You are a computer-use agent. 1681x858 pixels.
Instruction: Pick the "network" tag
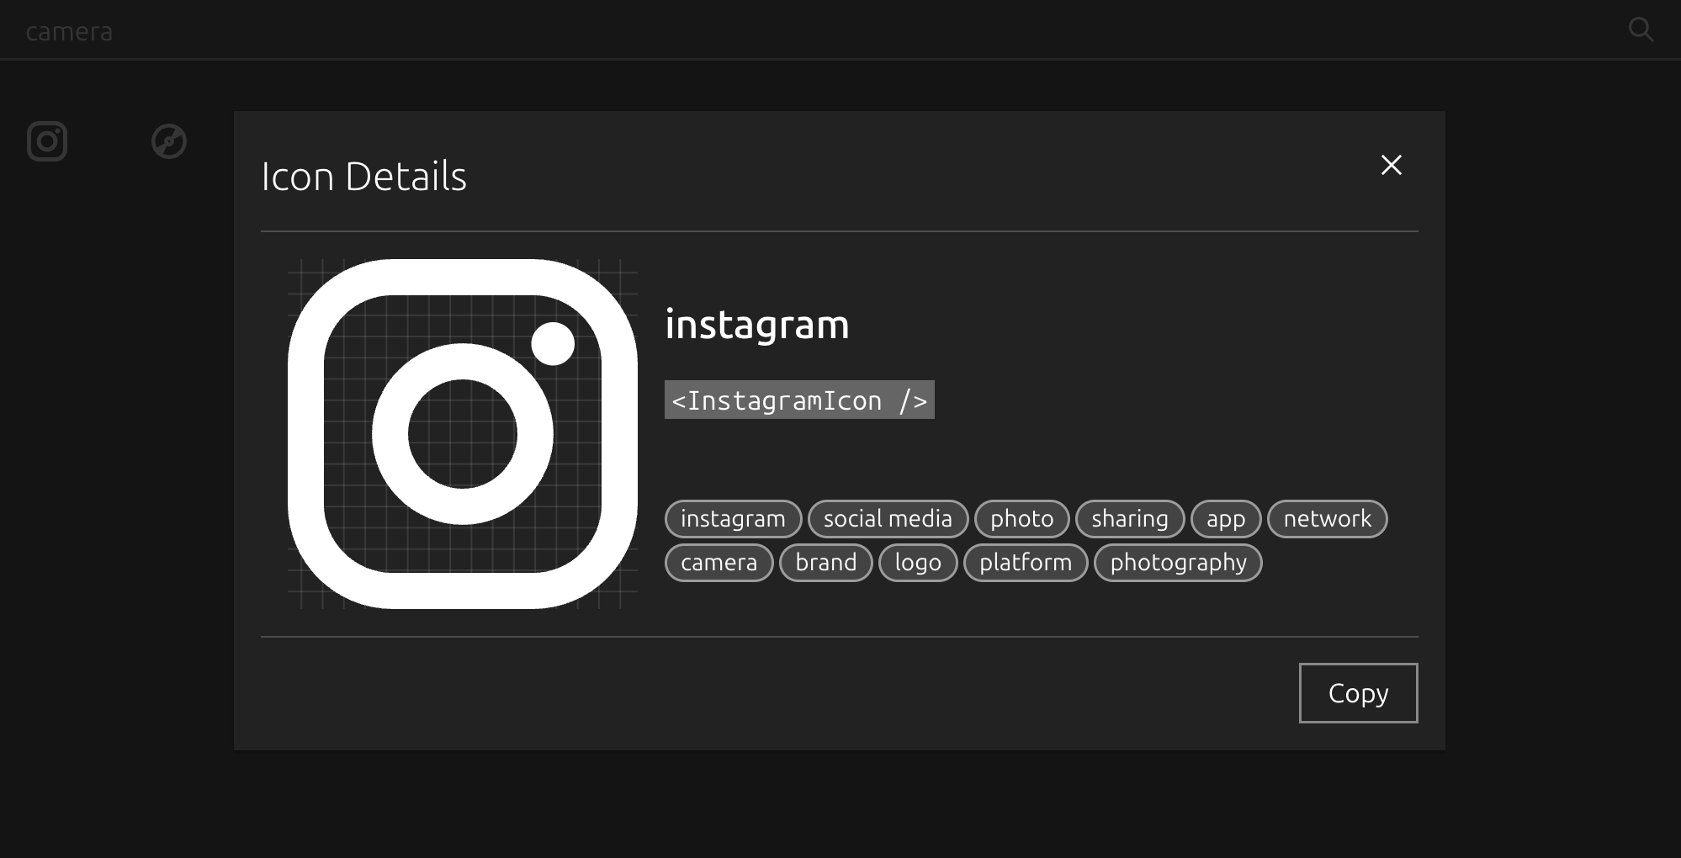(x=1327, y=519)
